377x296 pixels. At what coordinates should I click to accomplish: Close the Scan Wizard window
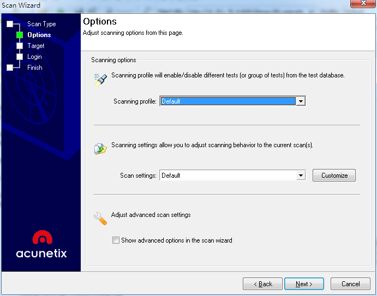click(x=363, y=3)
